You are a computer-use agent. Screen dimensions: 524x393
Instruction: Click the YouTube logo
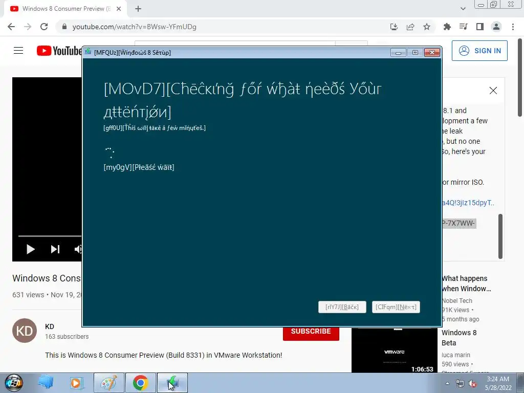pyautogui.click(x=59, y=51)
